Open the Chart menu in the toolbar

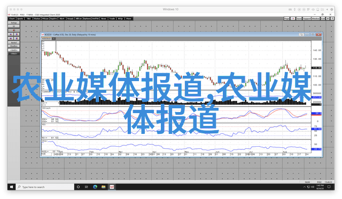click(x=12, y=19)
